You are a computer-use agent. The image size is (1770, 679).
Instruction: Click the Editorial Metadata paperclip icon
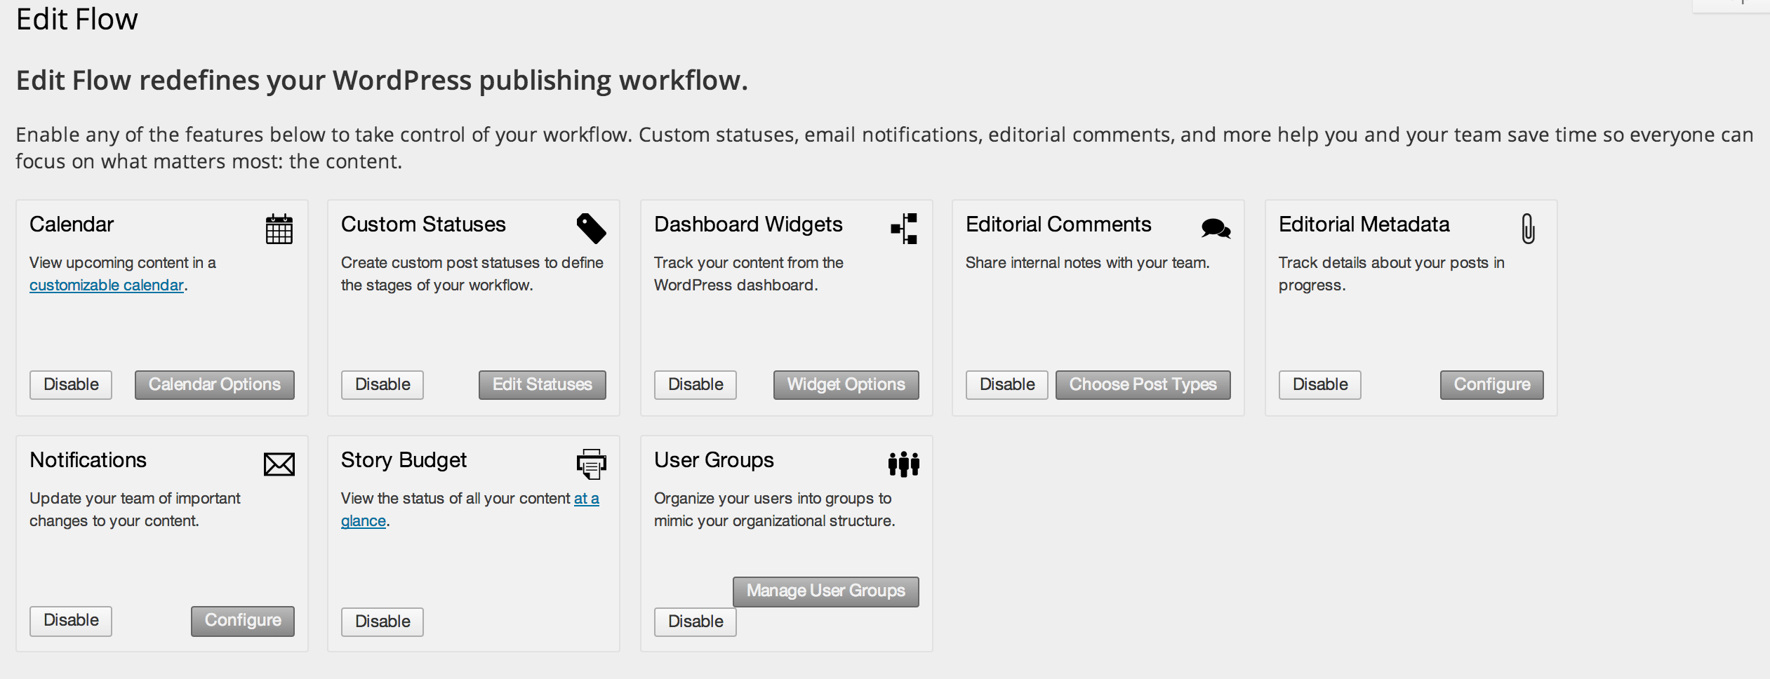click(1528, 228)
